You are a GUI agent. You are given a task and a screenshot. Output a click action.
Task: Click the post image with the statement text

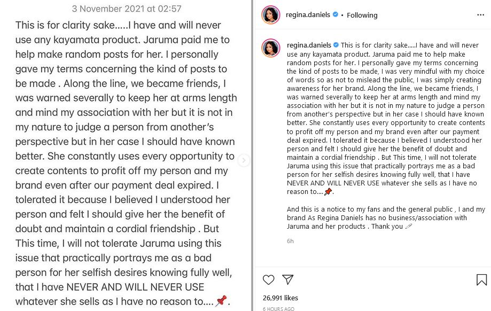[126, 160]
